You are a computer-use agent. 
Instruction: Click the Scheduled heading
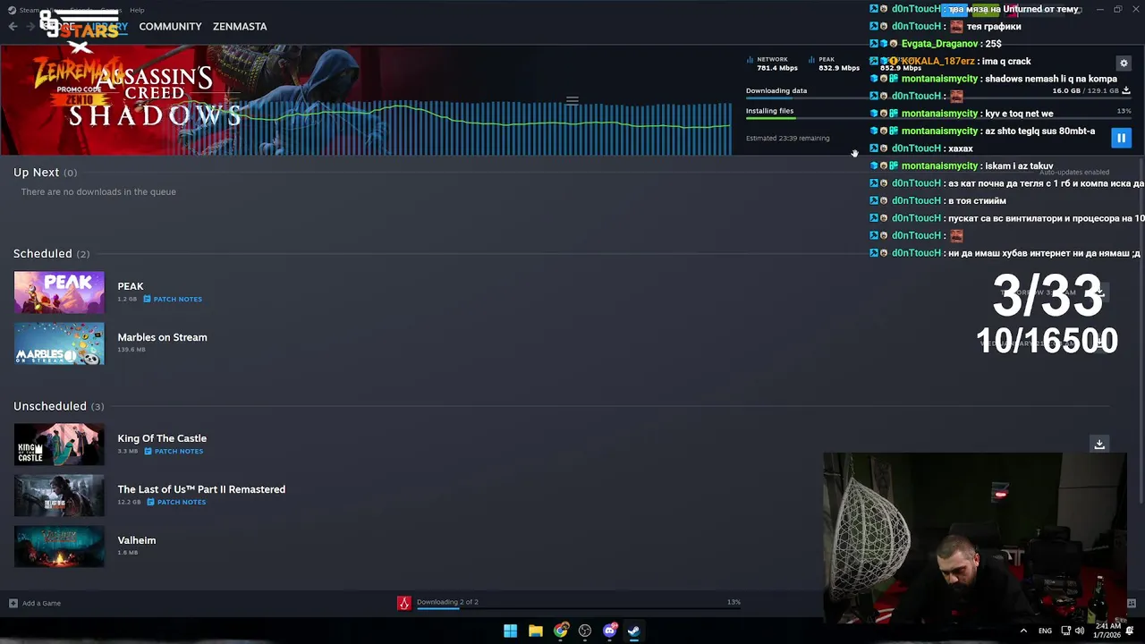click(42, 254)
